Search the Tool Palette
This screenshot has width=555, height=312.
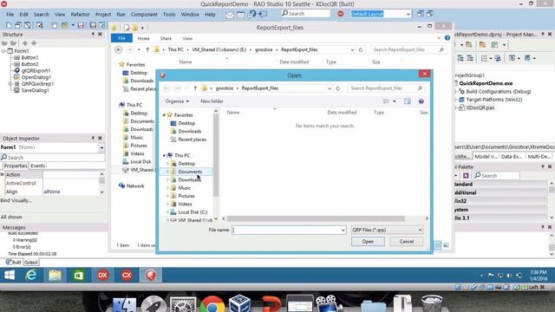click(x=497, y=175)
